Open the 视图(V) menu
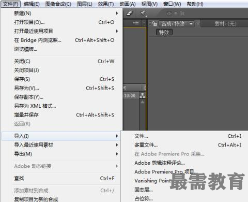 pyautogui.click(x=149, y=4)
